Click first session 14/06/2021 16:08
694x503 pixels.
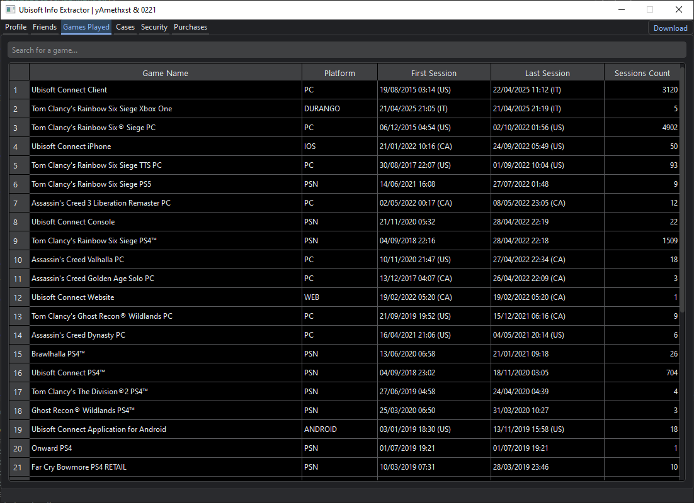tap(434, 184)
